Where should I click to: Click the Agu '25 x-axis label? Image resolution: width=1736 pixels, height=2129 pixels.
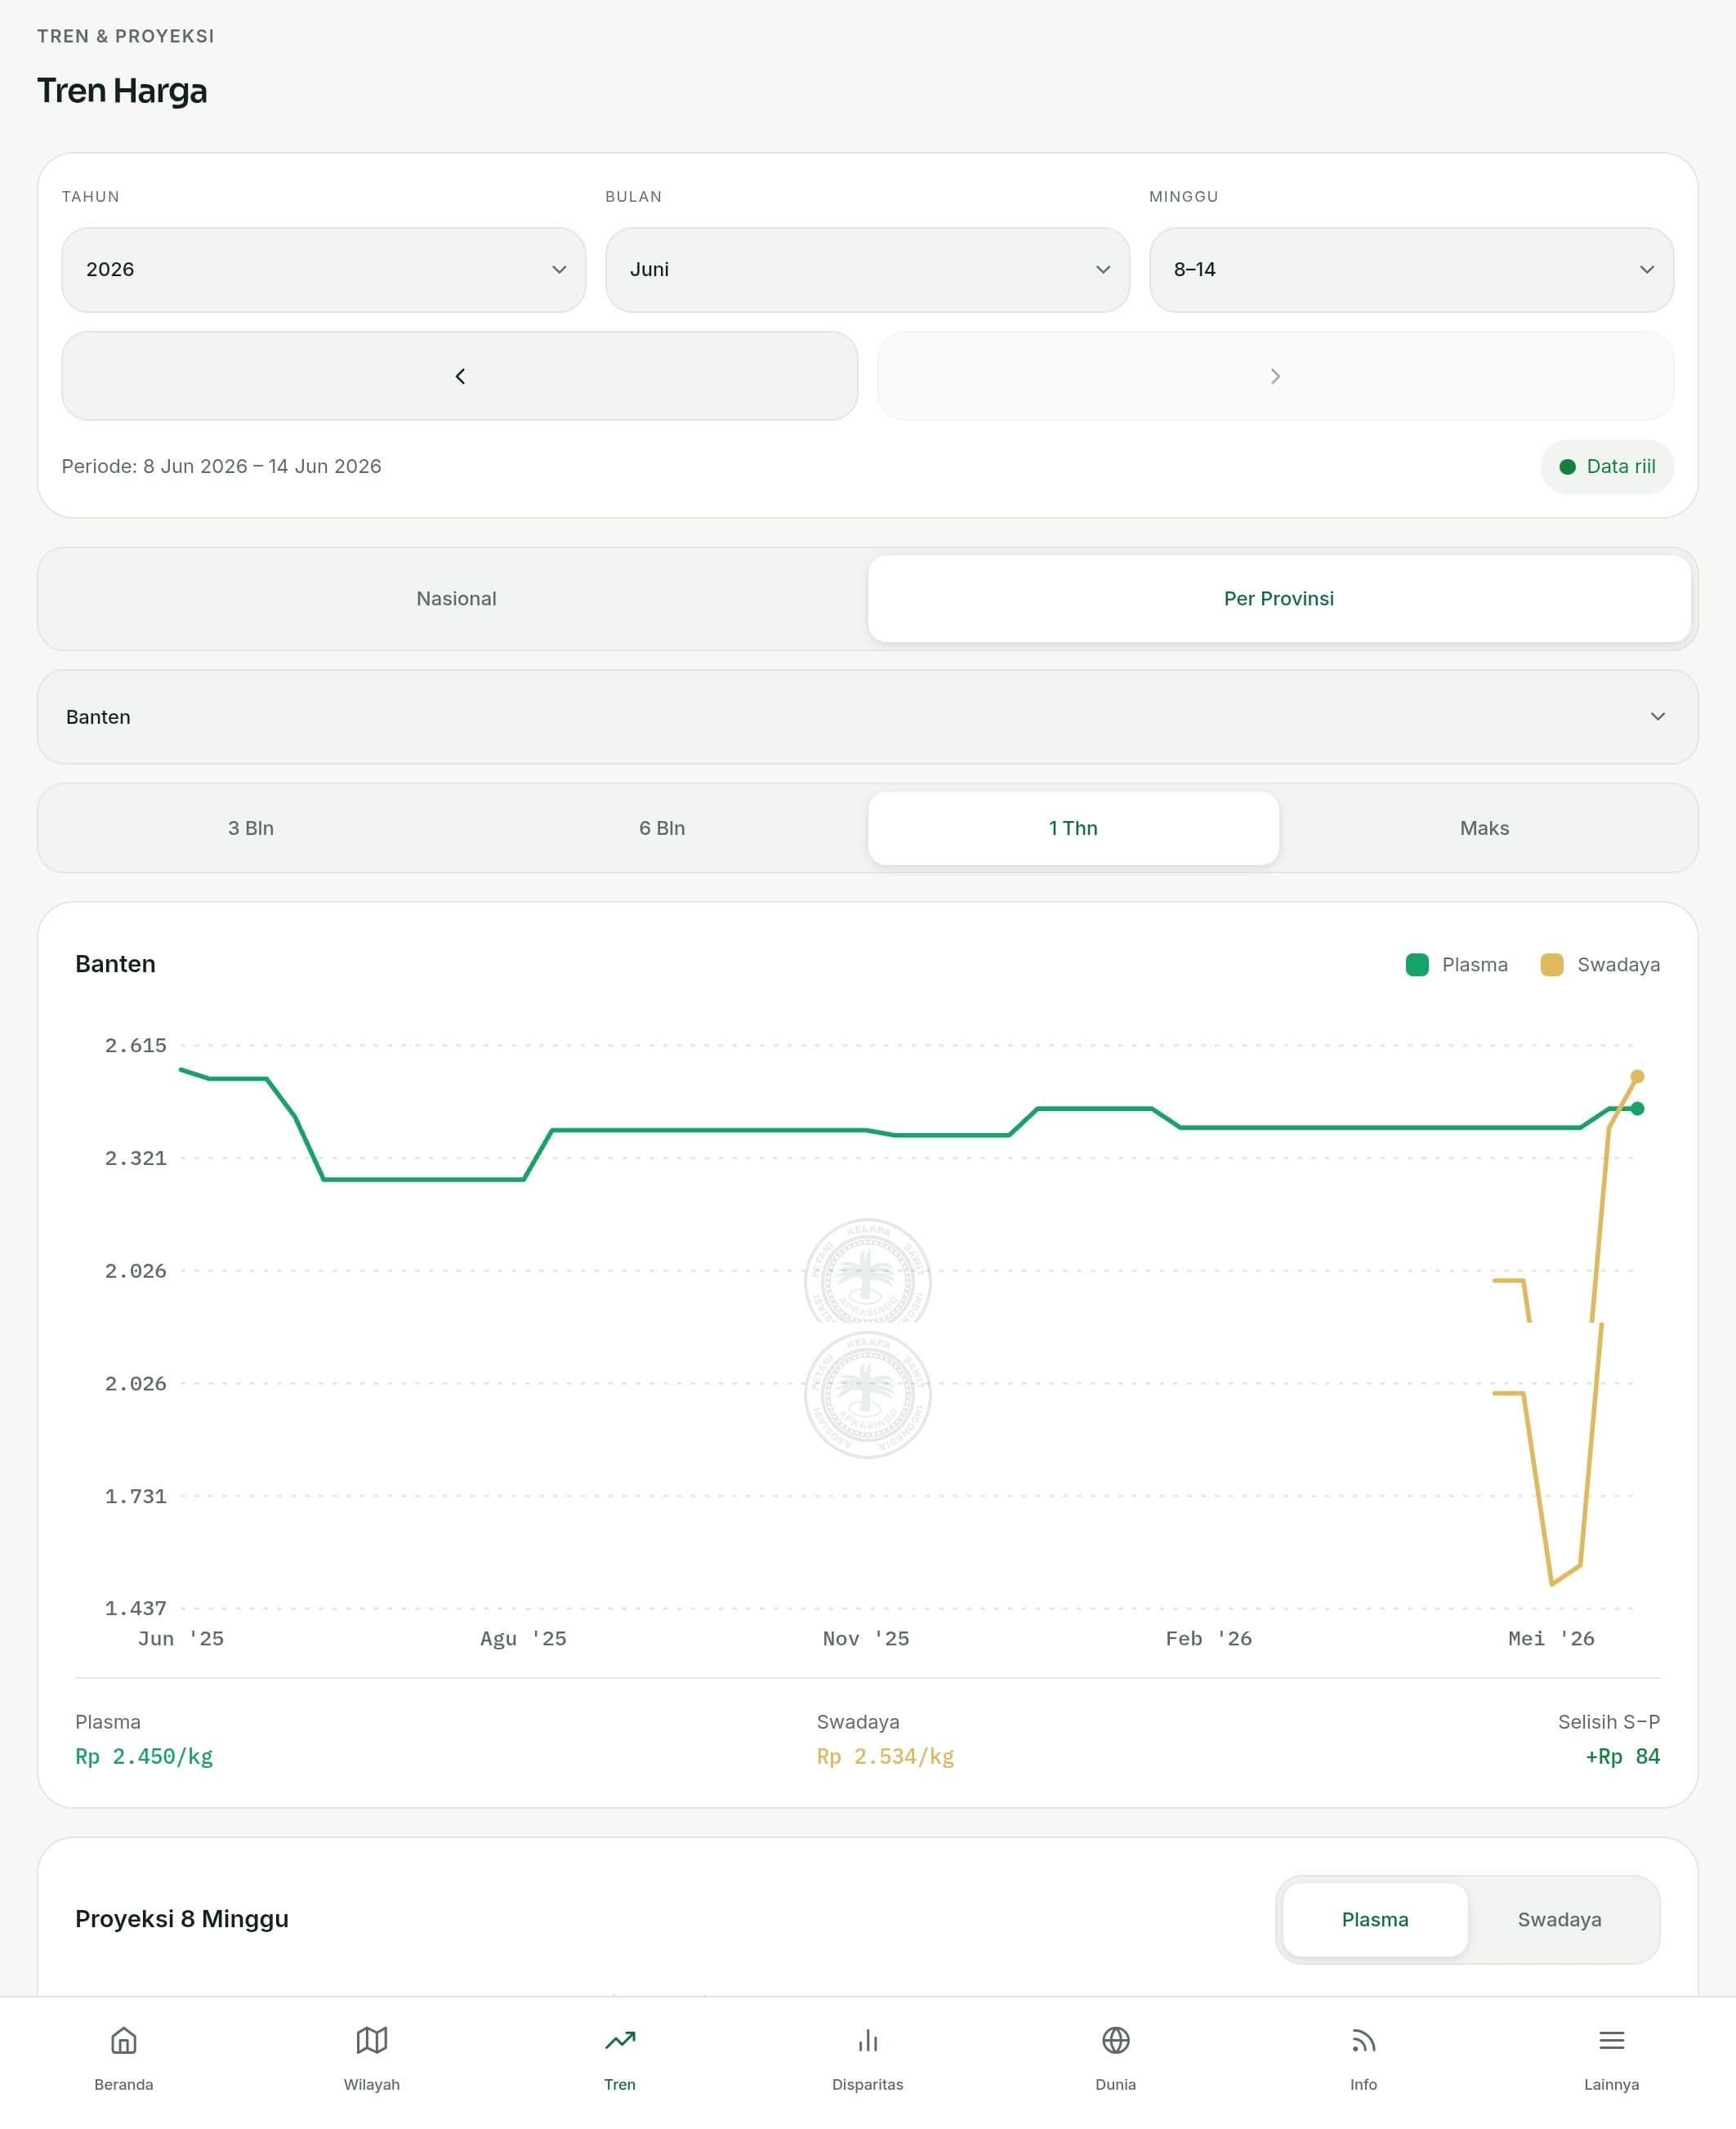(523, 1639)
